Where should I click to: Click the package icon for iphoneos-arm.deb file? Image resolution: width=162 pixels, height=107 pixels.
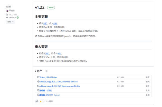(x=38, y=82)
